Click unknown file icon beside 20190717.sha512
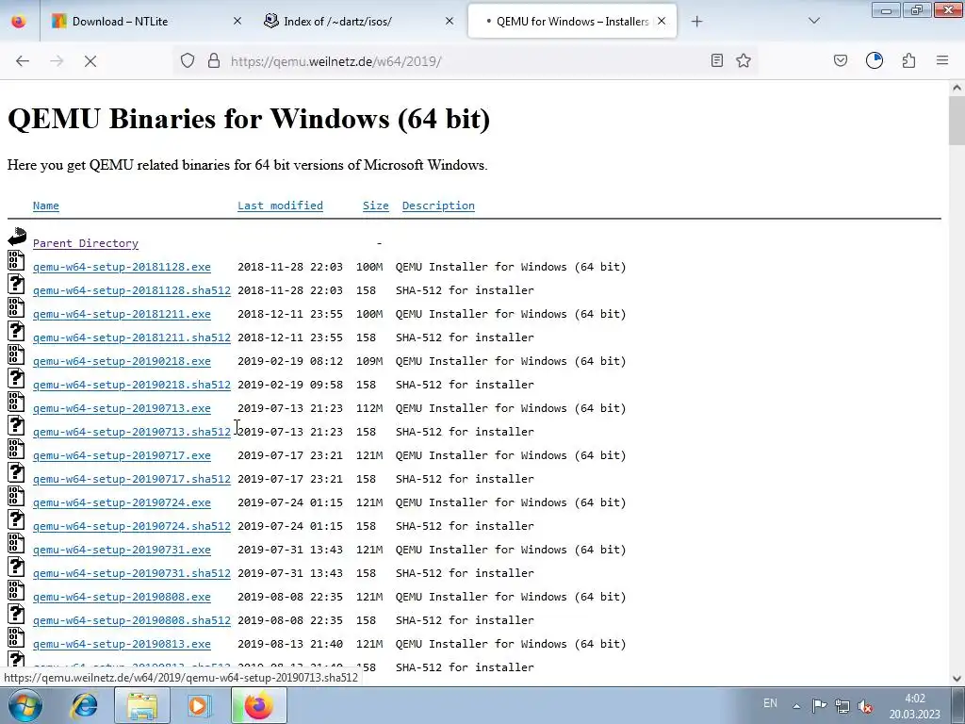This screenshot has width=965, height=724. [x=17, y=472]
